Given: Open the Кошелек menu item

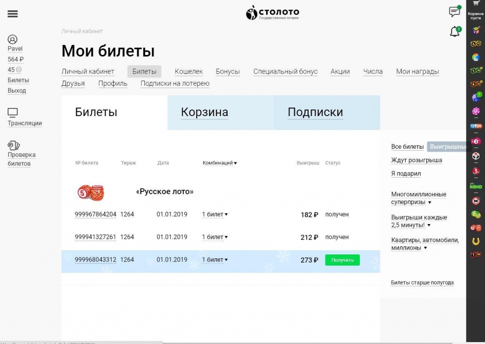Looking at the screenshot, I should [x=189, y=72].
